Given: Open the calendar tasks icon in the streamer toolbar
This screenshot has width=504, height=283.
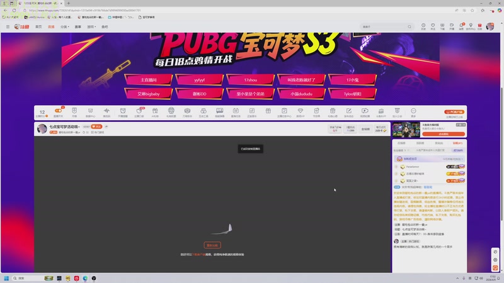Looking at the screenshot, I should [x=236, y=112].
